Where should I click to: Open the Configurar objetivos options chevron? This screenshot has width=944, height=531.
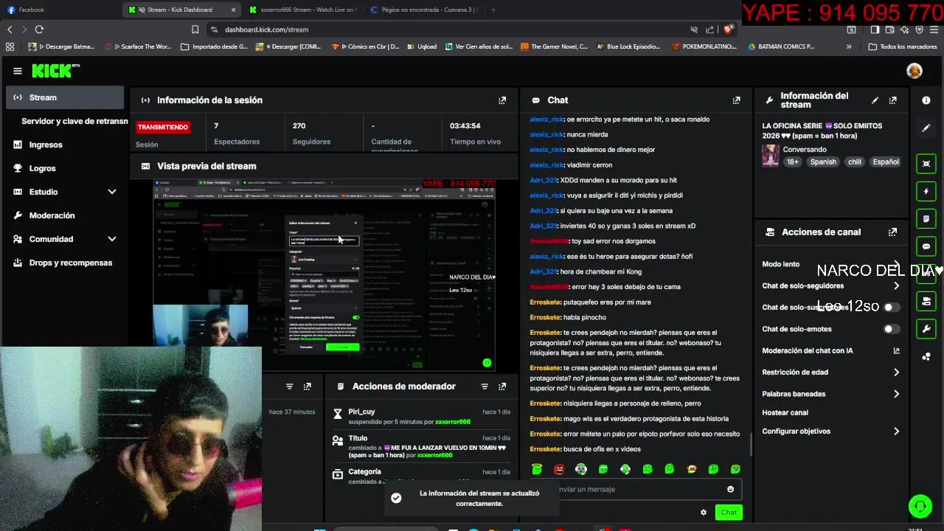897,431
